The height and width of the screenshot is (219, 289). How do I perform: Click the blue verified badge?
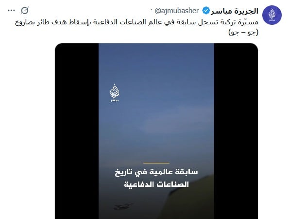pyautogui.click(x=206, y=11)
